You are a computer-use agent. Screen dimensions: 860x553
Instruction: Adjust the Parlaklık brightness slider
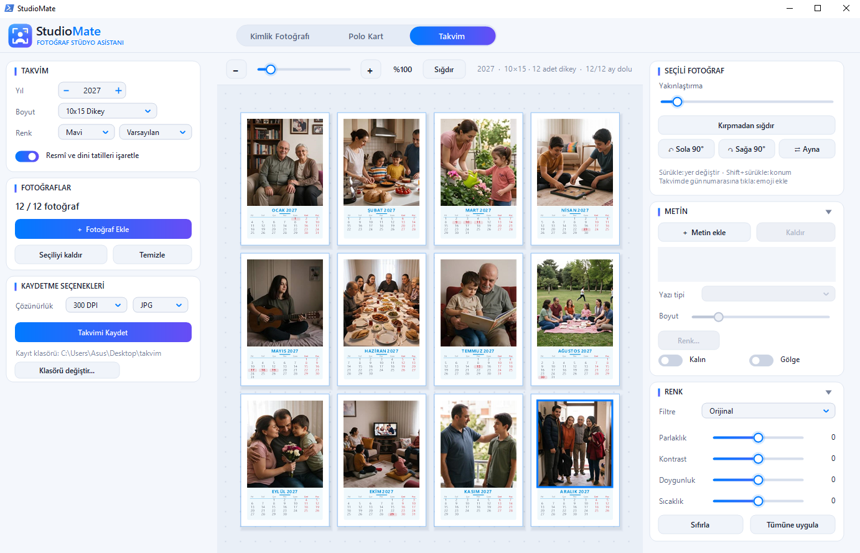pyautogui.click(x=758, y=438)
